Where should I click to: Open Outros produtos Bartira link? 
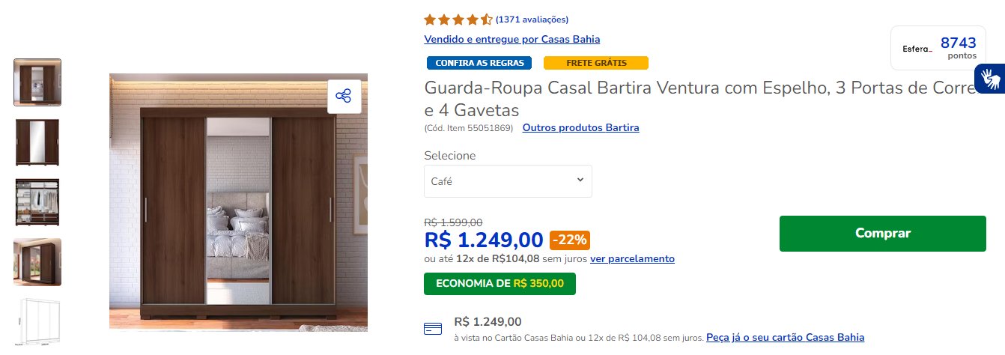[581, 127]
